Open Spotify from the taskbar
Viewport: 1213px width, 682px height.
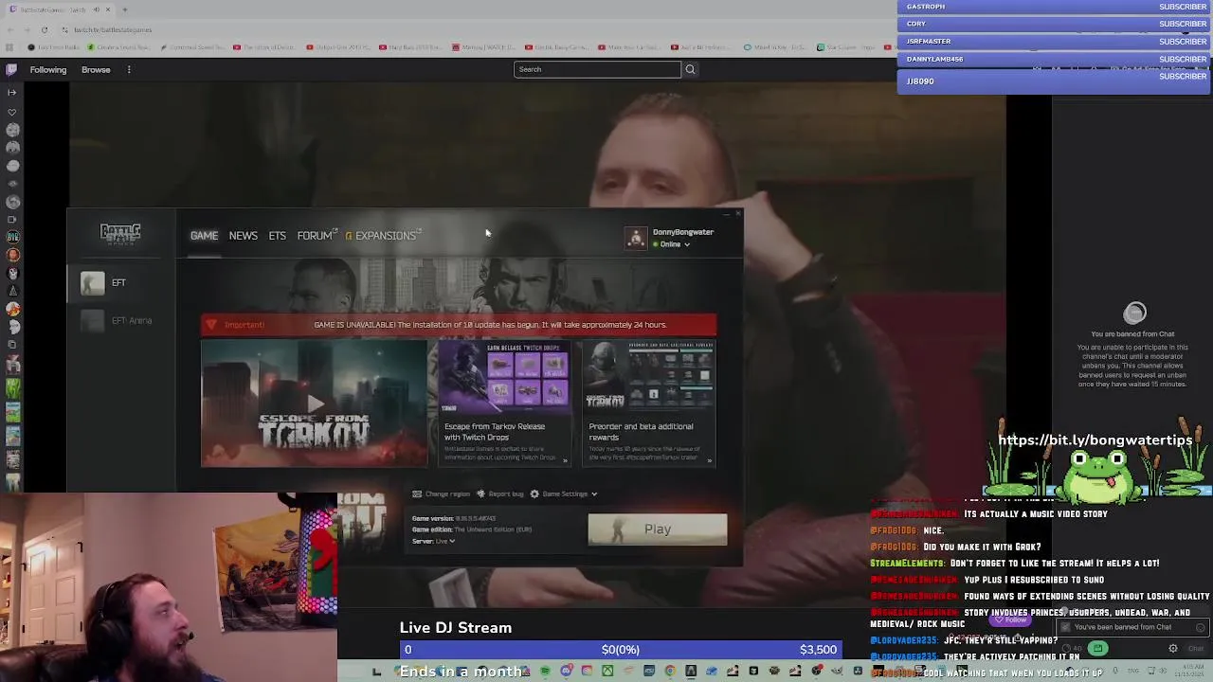click(545, 672)
